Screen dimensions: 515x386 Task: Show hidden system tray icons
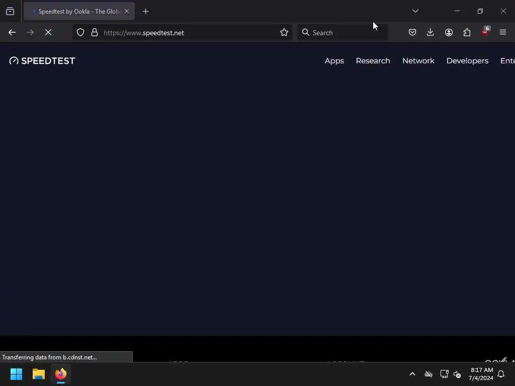(412, 374)
